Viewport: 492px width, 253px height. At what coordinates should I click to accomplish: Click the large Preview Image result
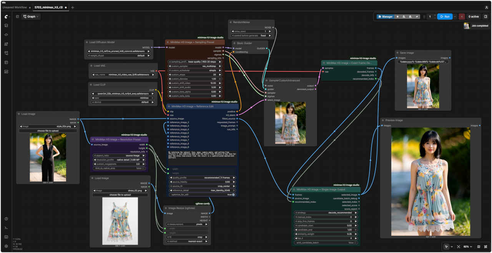coord(430,181)
